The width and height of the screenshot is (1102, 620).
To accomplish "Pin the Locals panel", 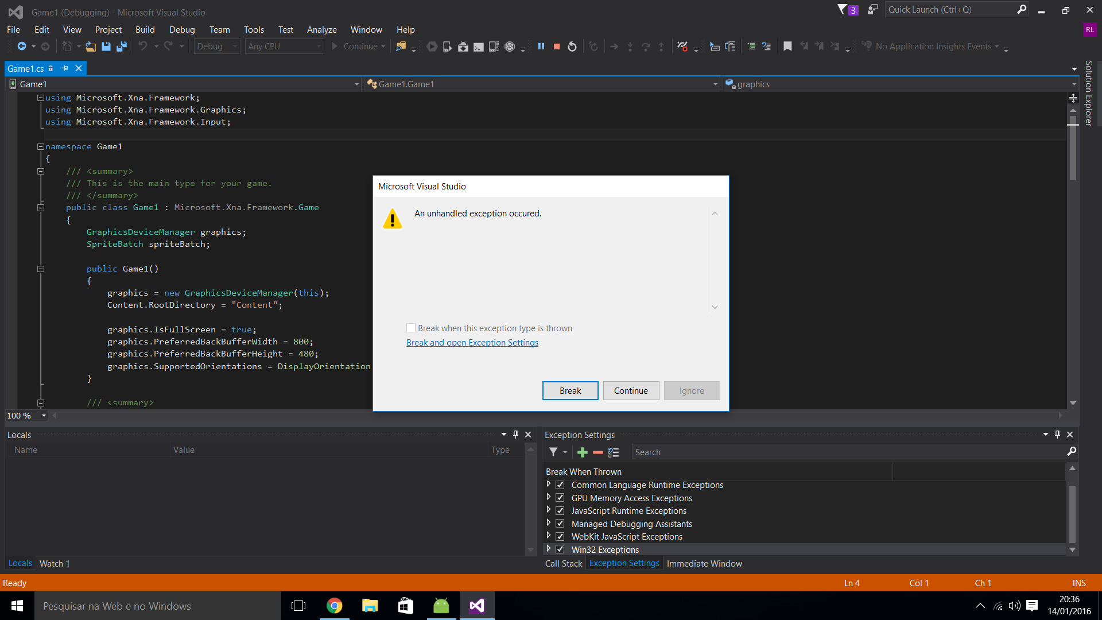I will (515, 435).
